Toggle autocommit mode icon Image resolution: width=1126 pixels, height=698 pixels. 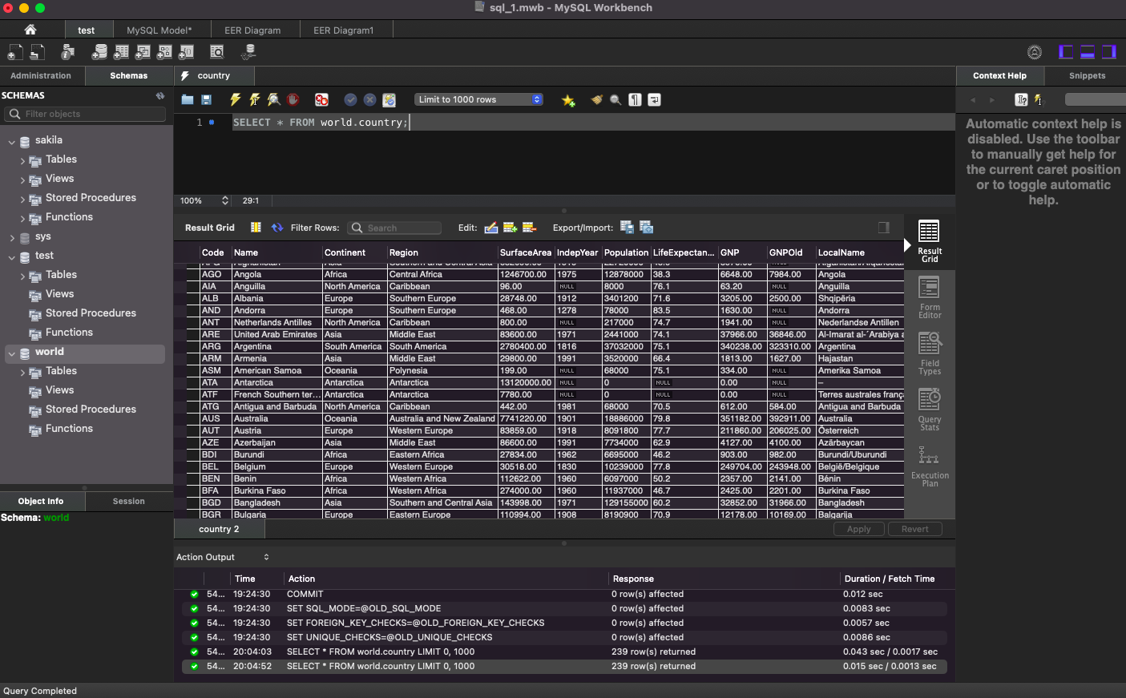click(389, 100)
